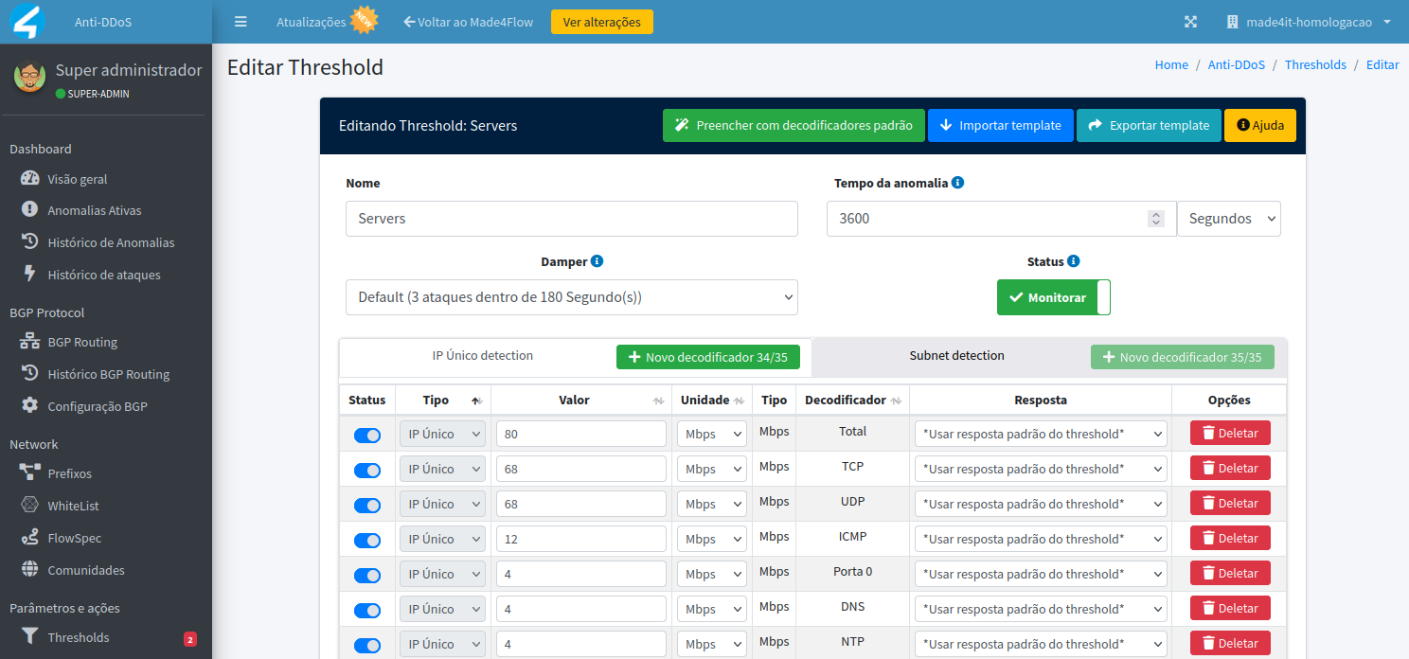Image resolution: width=1409 pixels, height=659 pixels.
Task: Open the Segundos time unit dropdown
Action: [x=1228, y=219]
